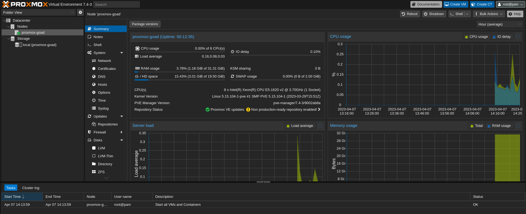This screenshot has height=214, width=526.
Task: Click the HD space usage progress bar
Action: 179,80
